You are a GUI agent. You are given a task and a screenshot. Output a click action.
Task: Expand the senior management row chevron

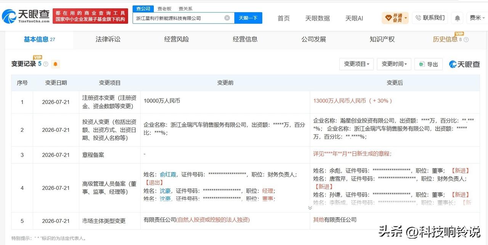coord(310,208)
